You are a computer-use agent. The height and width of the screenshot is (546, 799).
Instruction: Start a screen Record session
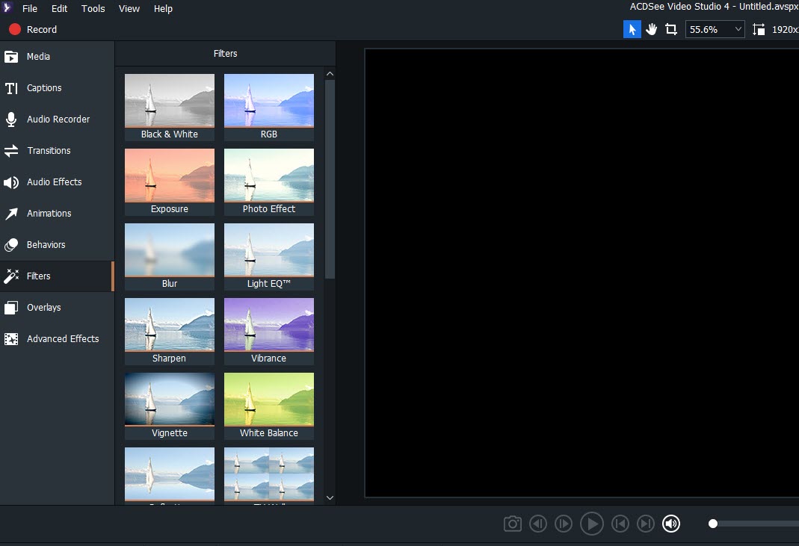coord(33,29)
